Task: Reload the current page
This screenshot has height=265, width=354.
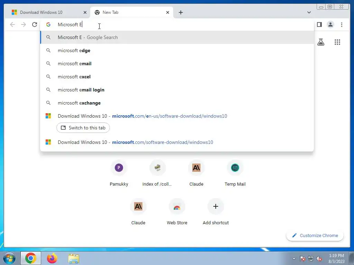Action: click(x=35, y=24)
